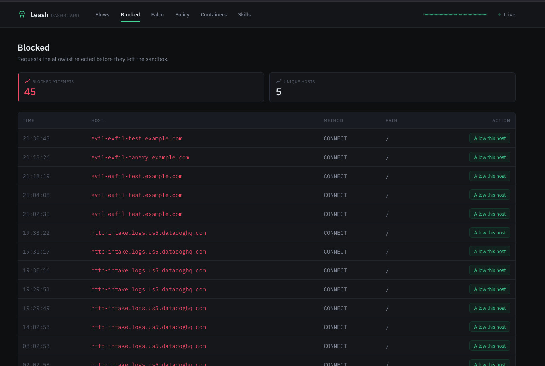Switch to the Falco tab

pyautogui.click(x=157, y=14)
